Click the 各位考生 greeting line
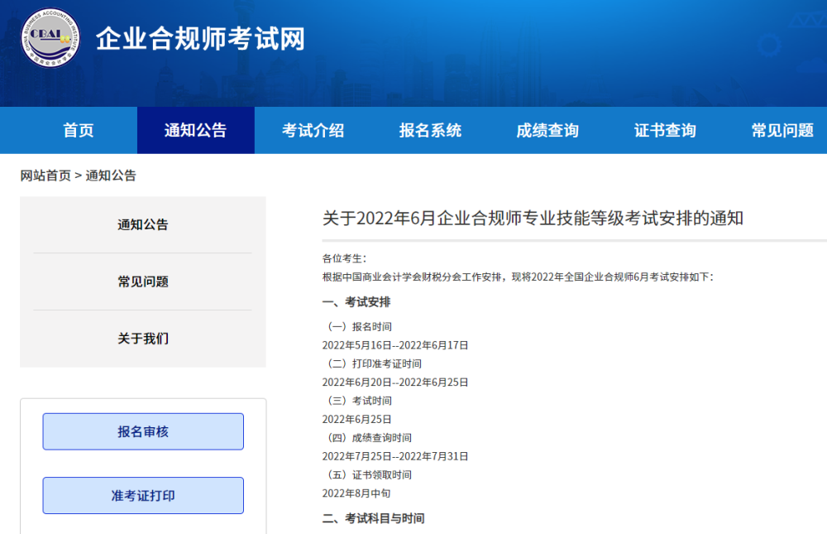 (x=344, y=258)
